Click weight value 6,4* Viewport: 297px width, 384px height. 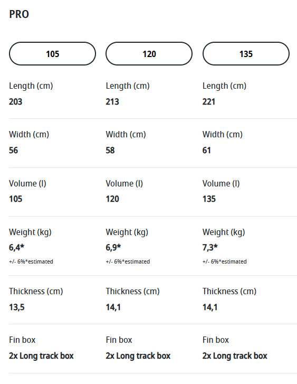(x=17, y=248)
